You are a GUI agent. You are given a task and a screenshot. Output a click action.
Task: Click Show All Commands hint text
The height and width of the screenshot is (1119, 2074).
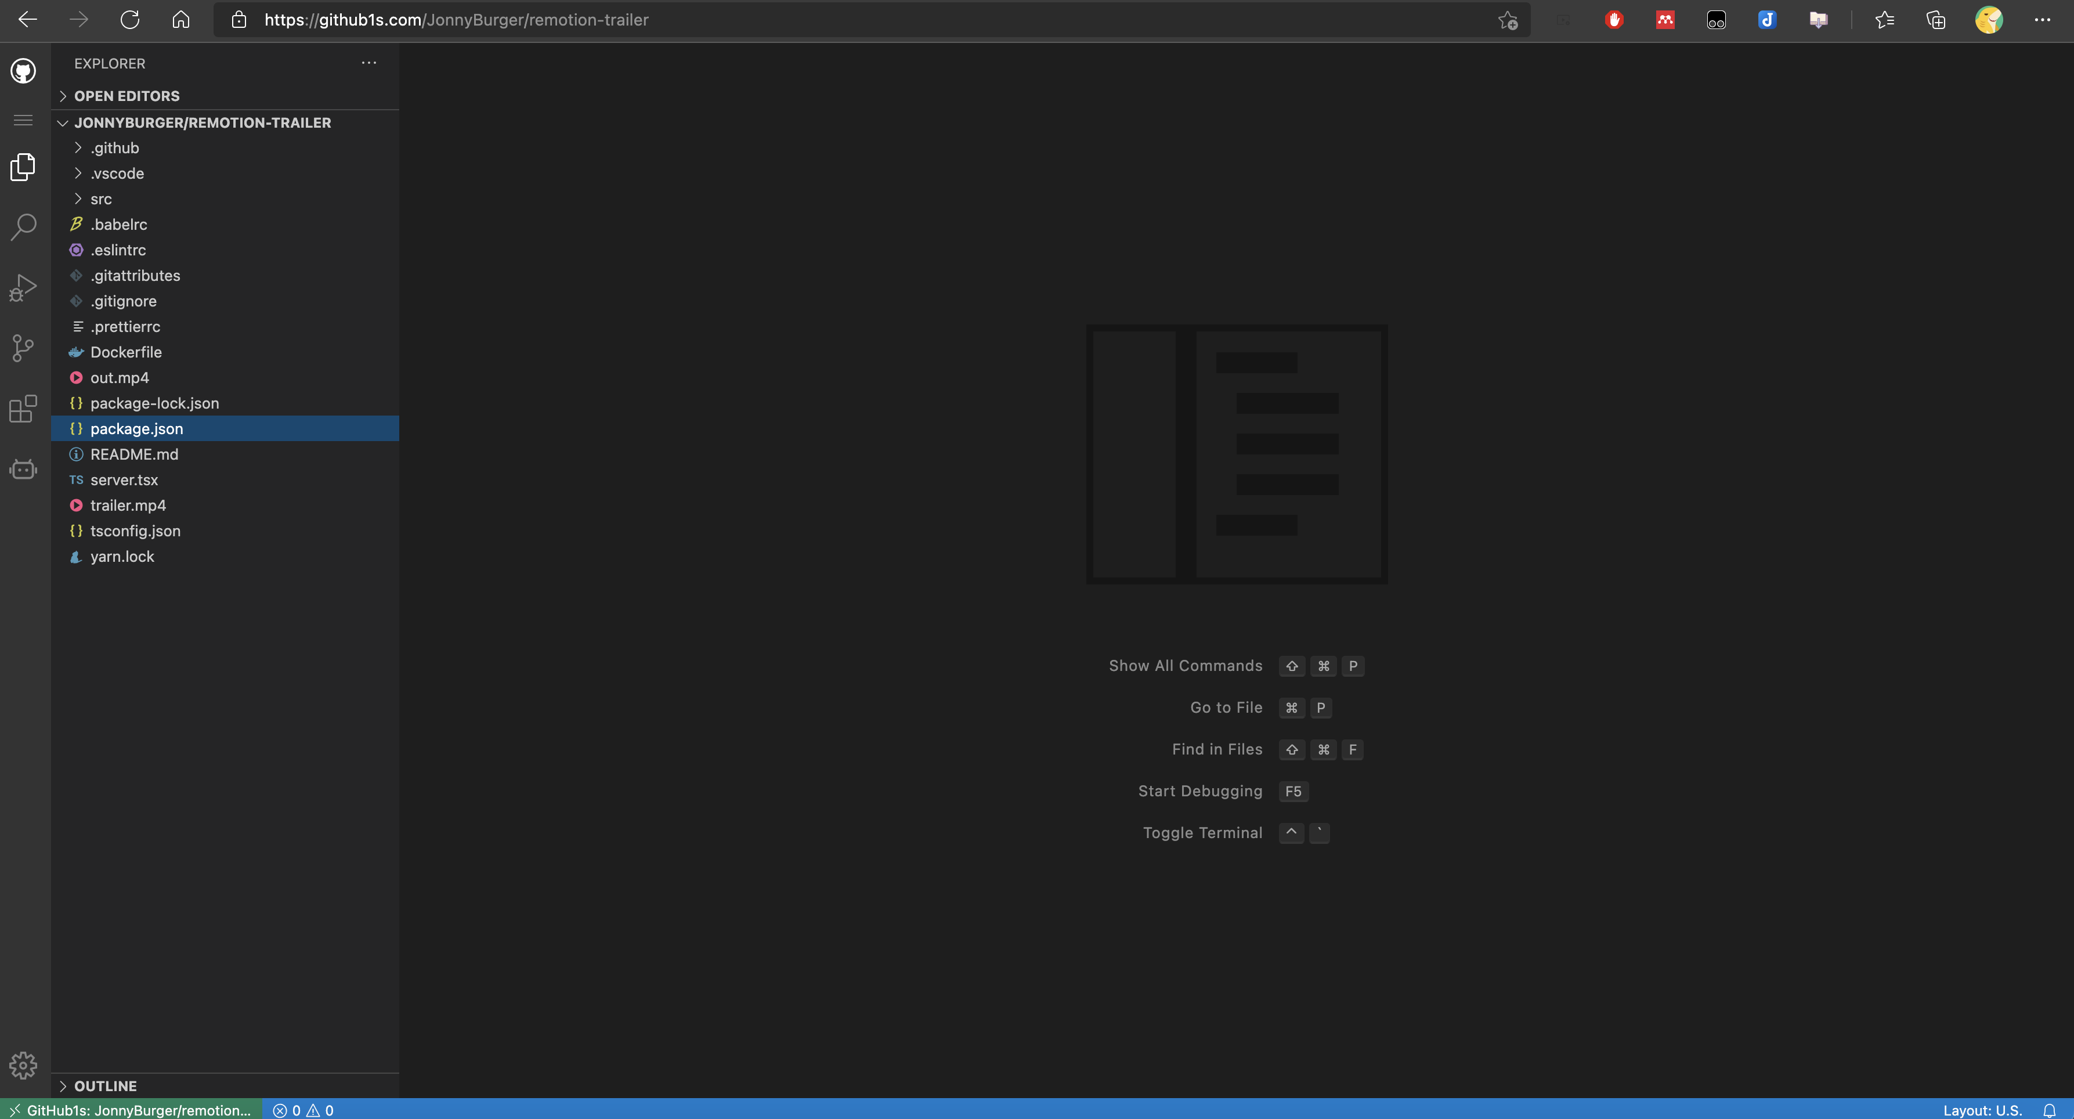(1185, 666)
